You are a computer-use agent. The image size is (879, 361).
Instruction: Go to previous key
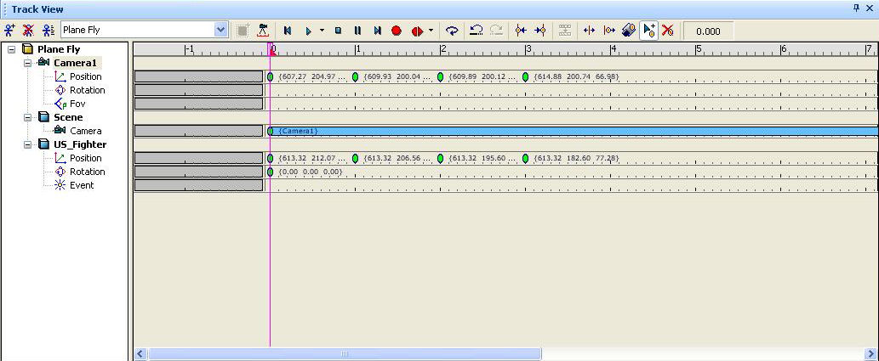point(521,31)
